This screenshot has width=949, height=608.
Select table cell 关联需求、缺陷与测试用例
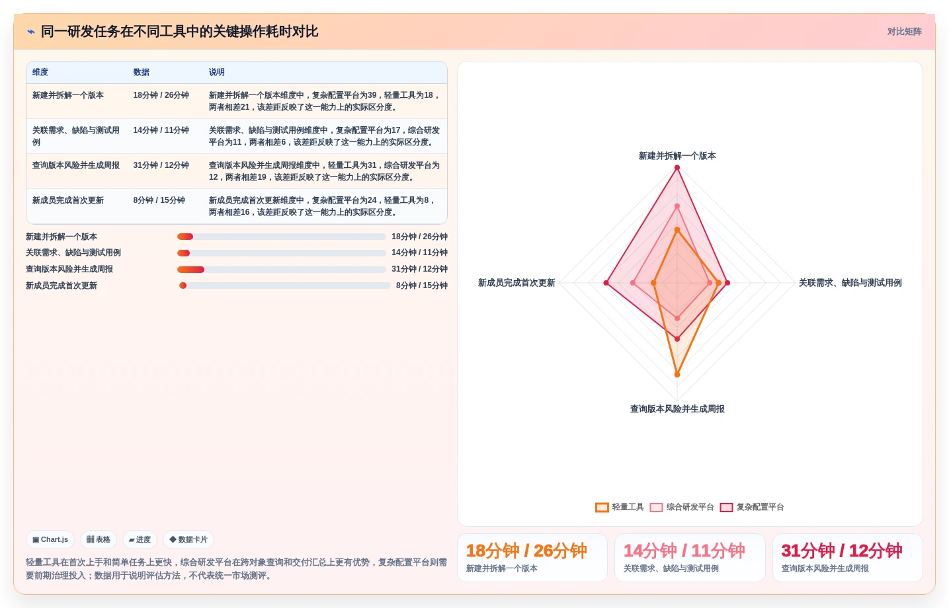[x=76, y=136]
